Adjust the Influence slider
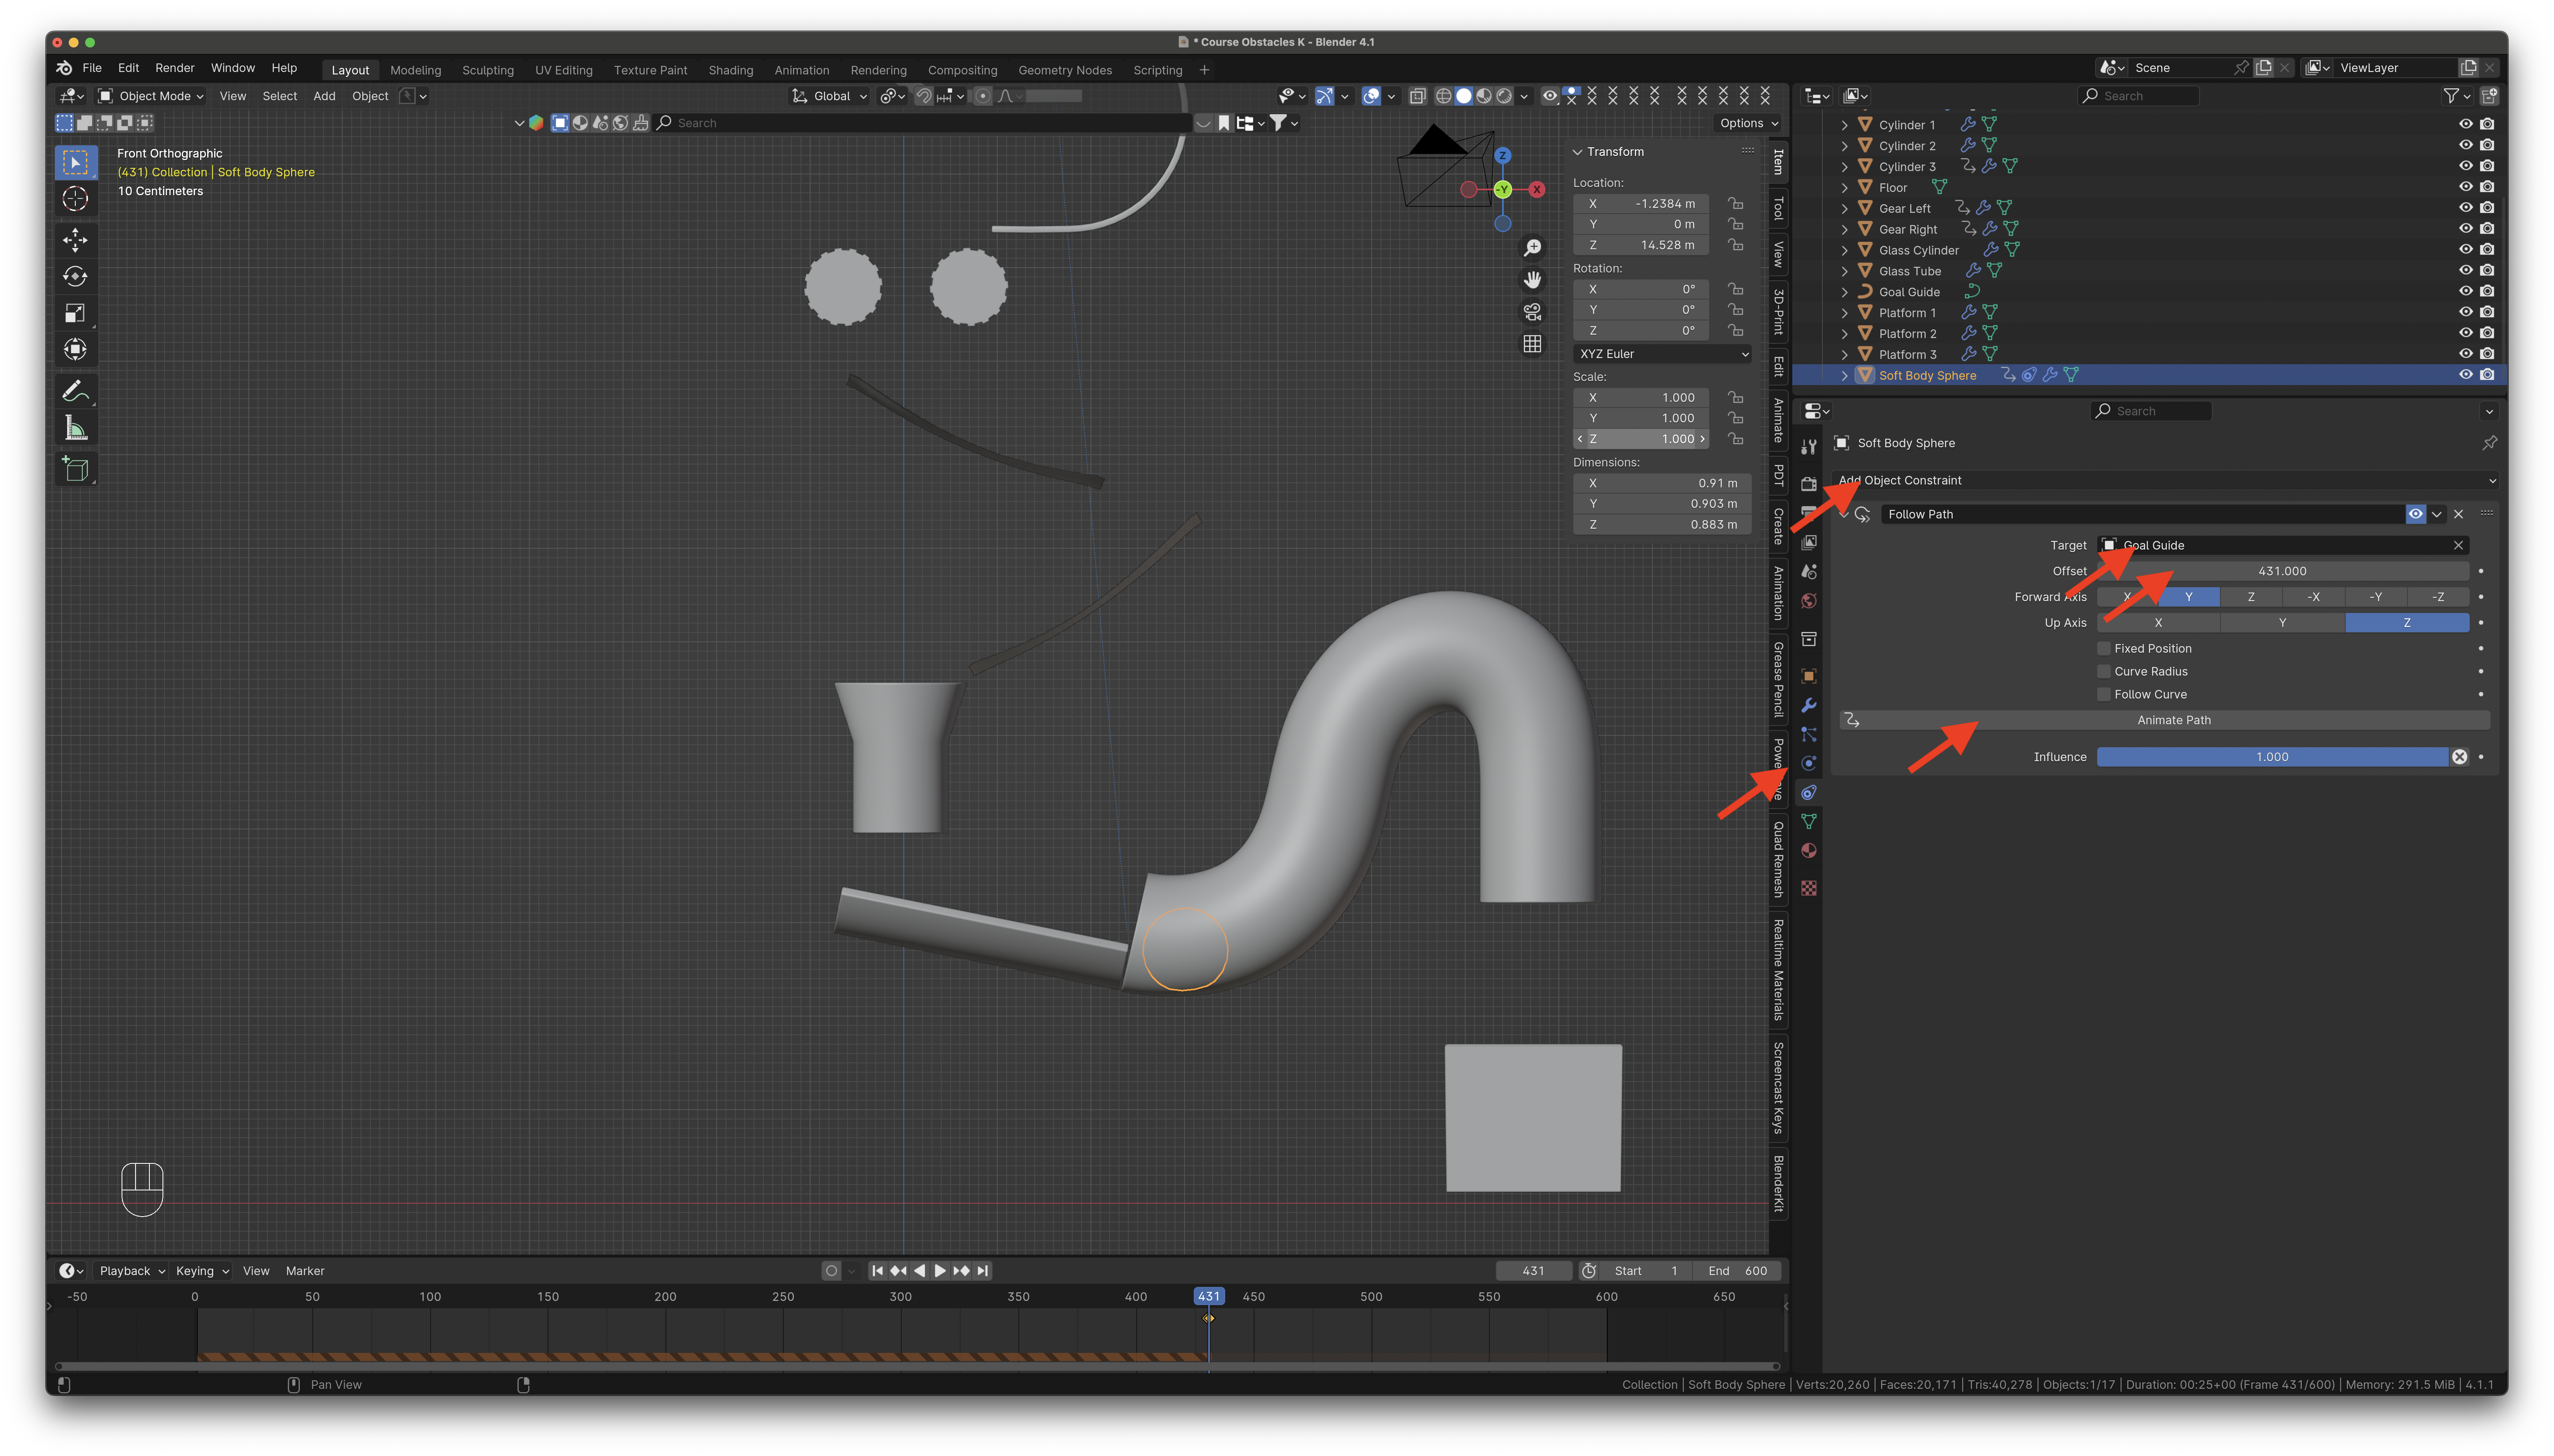The height and width of the screenshot is (1456, 2554). pyautogui.click(x=2272, y=757)
